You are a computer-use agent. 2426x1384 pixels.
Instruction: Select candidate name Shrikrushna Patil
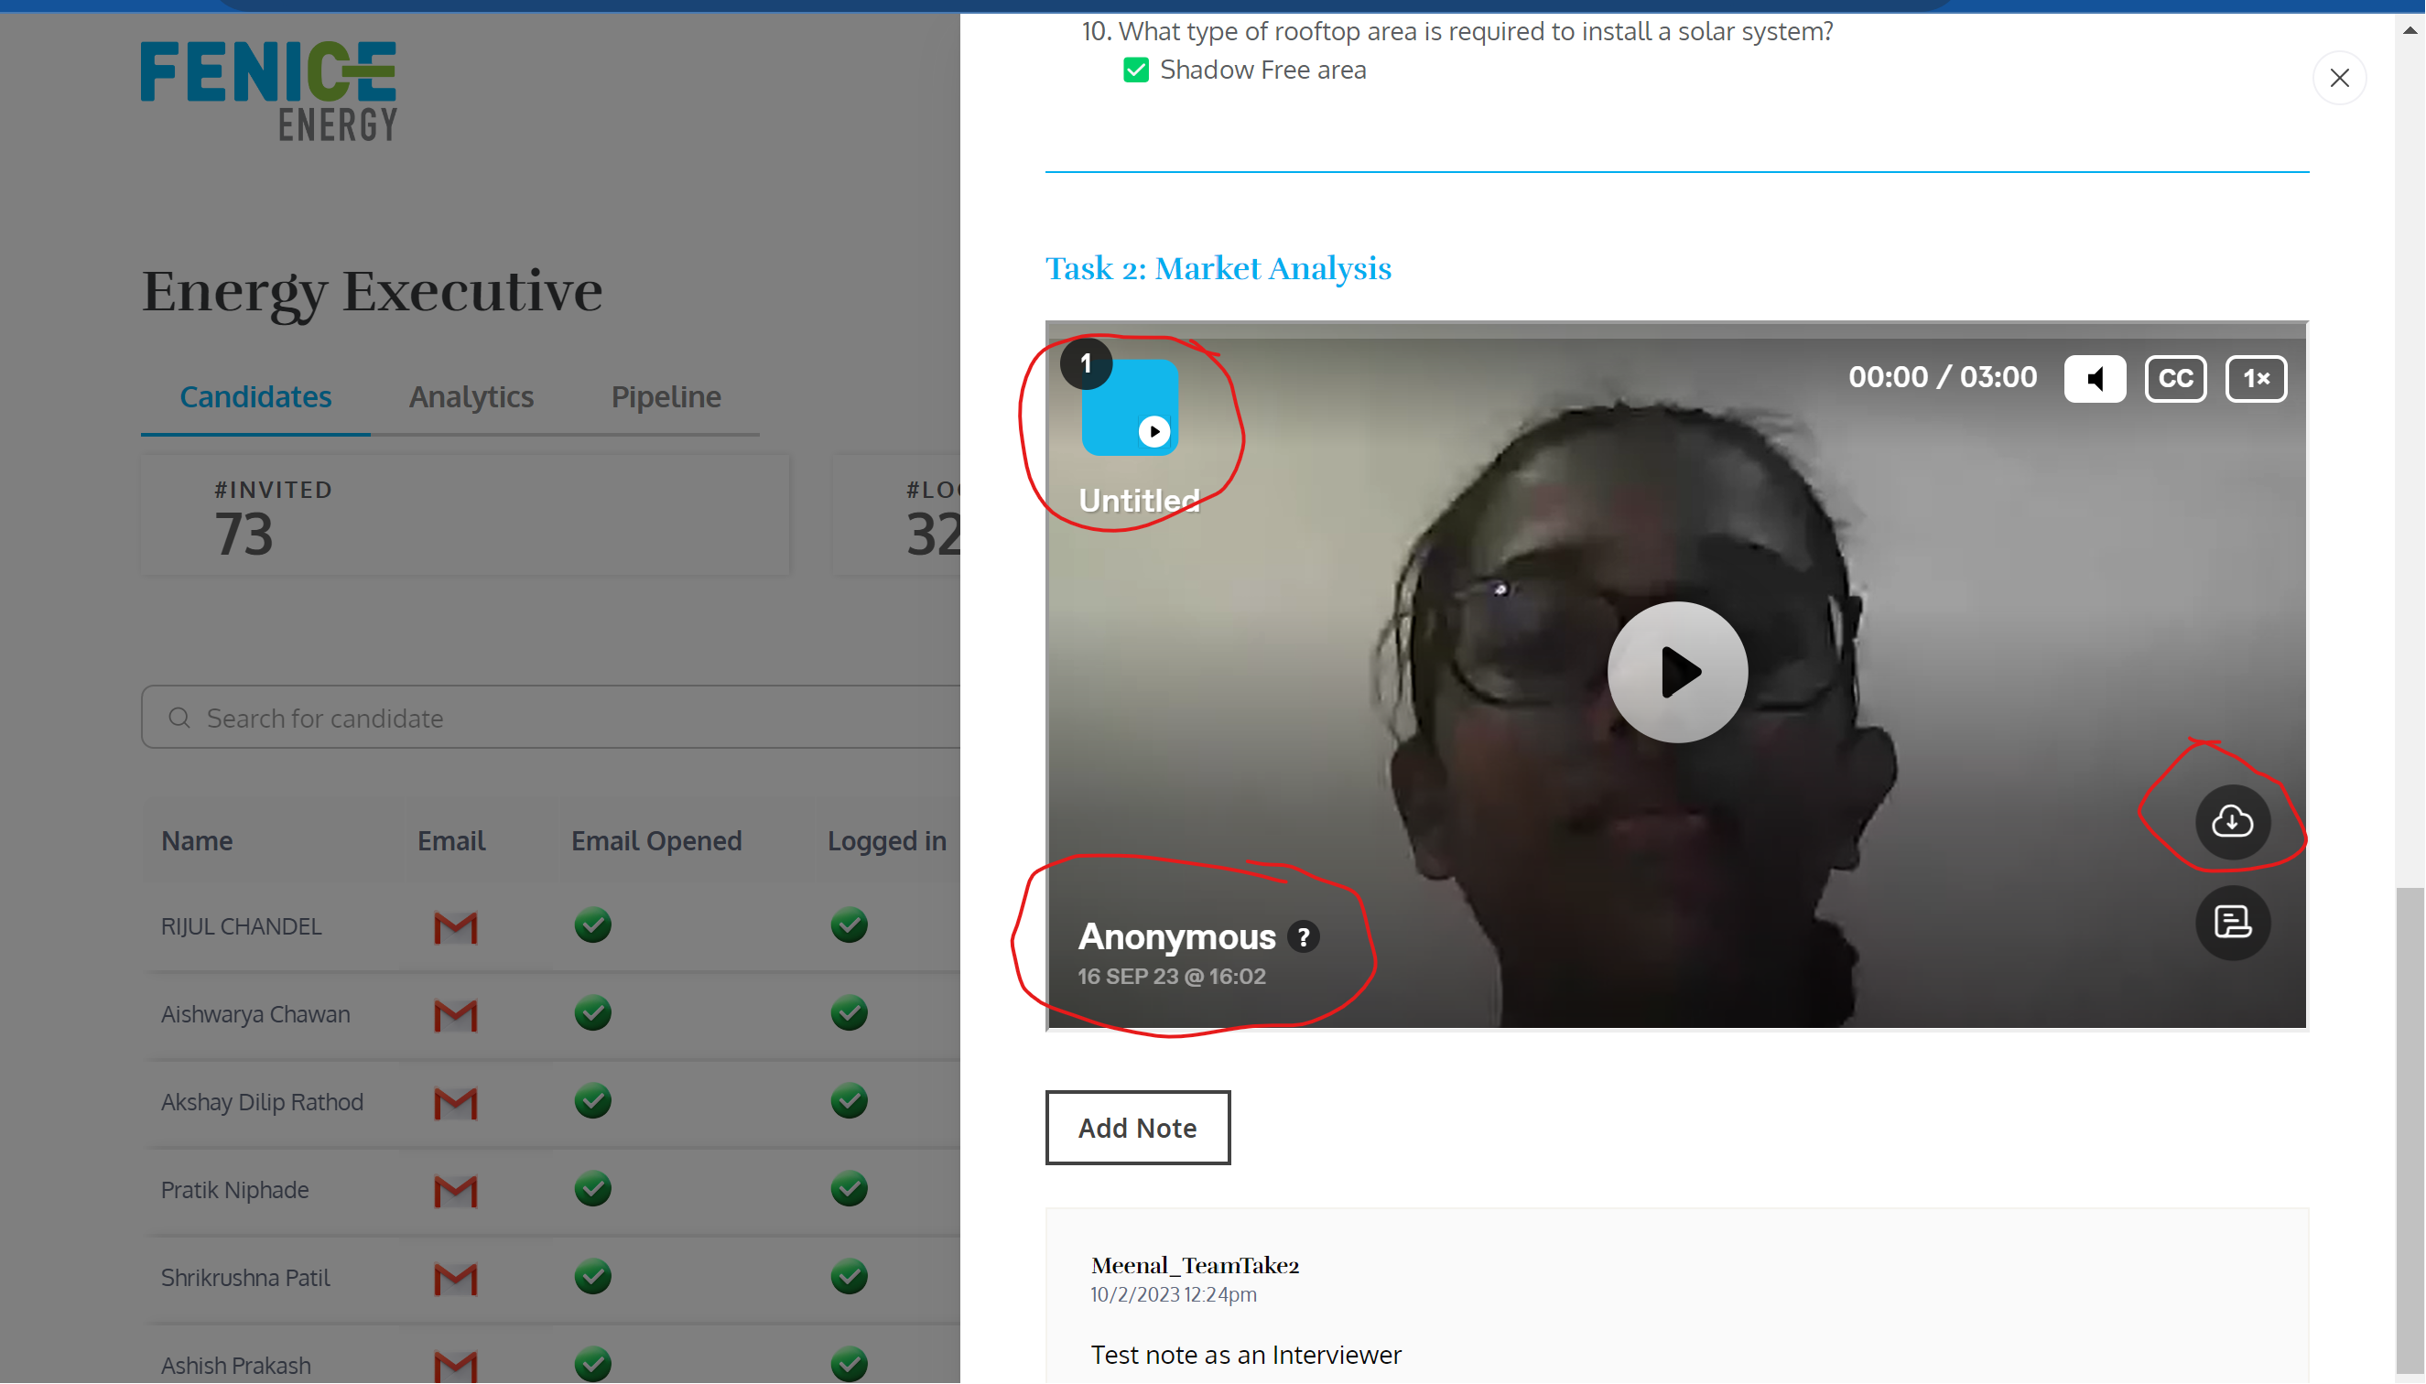point(245,1278)
